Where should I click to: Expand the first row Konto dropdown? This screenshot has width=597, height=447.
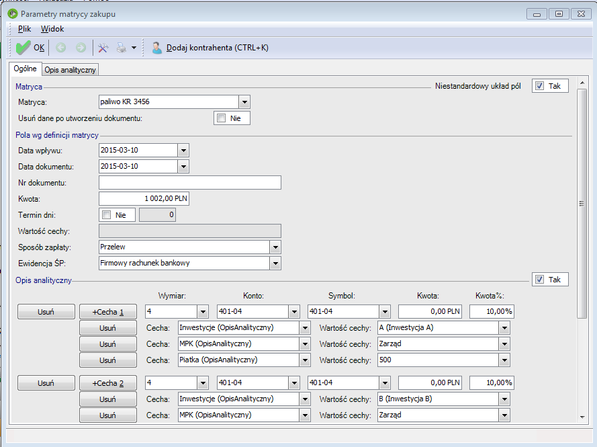294,311
